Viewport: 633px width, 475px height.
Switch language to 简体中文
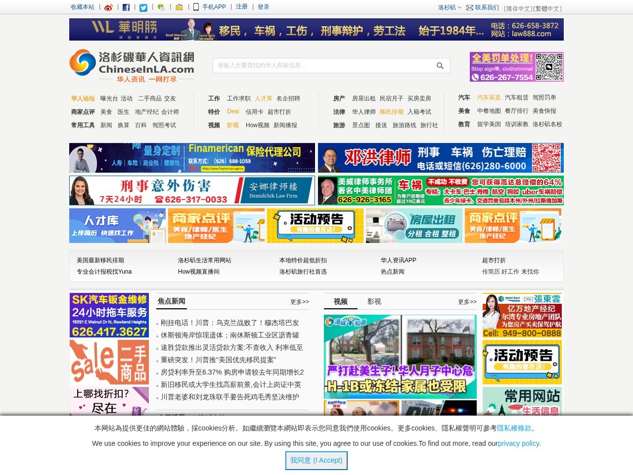[x=518, y=8]
